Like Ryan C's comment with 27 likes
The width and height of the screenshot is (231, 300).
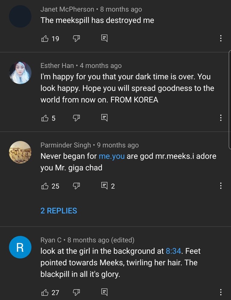45,292
